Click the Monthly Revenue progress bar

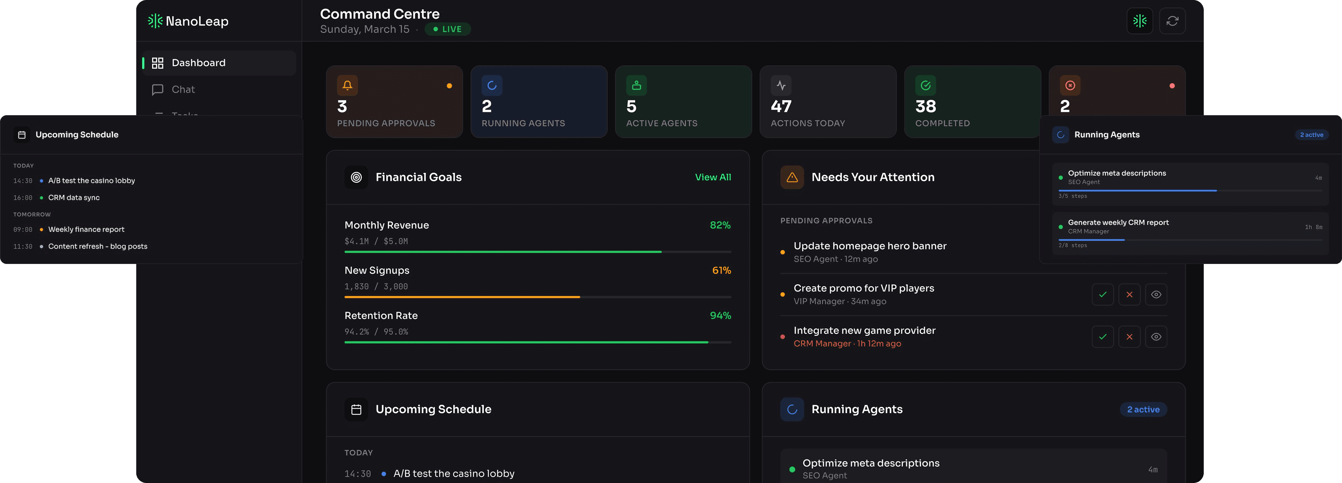click(537, 252)
